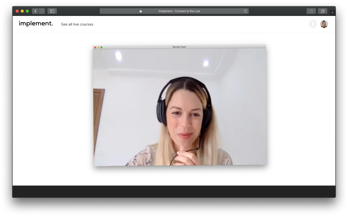The width and height of the screenshot is (348, 216).
Task: Maximize the Réunion Zoom window with green button
Action: tap(101, 47)
